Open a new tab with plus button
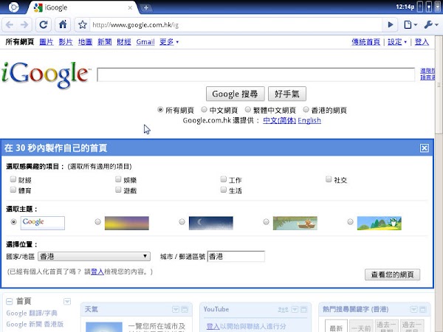Viewport: 443px width, 332px height. point(145,8)
